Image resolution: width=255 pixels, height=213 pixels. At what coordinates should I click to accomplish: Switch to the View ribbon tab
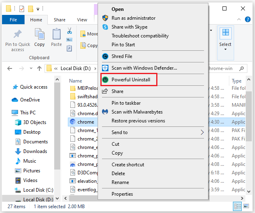point(82,20)
